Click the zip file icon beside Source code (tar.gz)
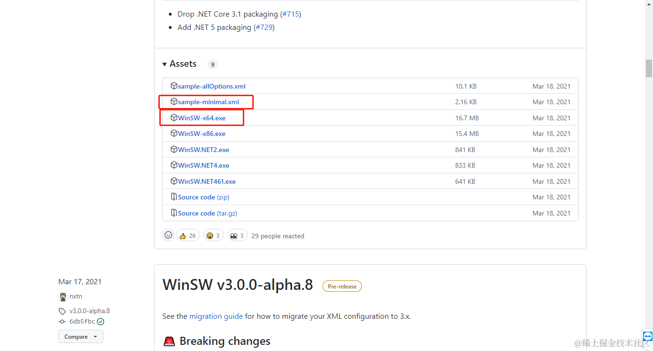Viewport: 653px width, 351px height. 174,213
